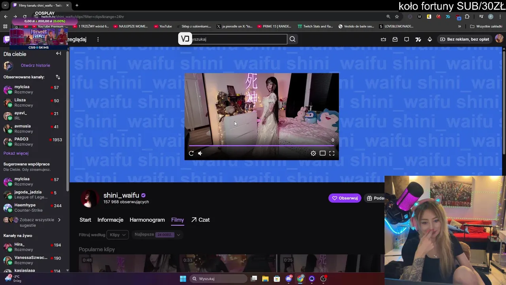Click the Windows taskbar Wyszukaj search box

(218, 279)
